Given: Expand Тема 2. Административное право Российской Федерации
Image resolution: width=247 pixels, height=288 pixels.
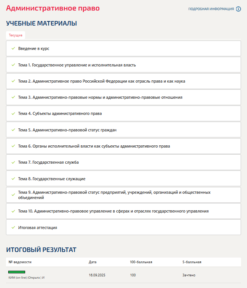Looking at the screenshot, I should tap(102, 81).
